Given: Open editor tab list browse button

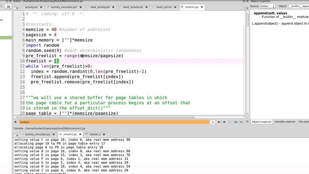Looking at the screenshot, I should point(16,8).
